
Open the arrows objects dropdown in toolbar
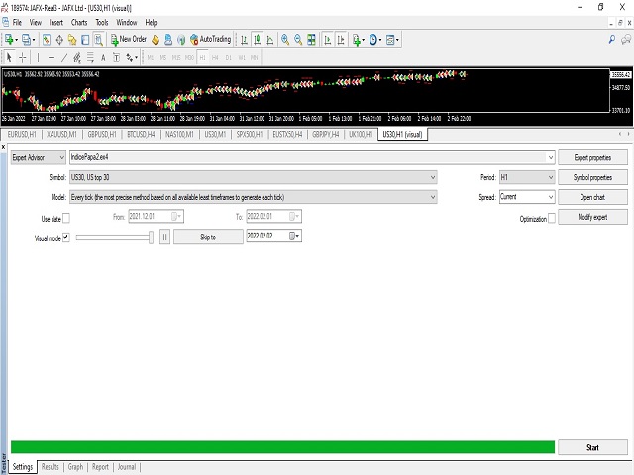(132, 58)
